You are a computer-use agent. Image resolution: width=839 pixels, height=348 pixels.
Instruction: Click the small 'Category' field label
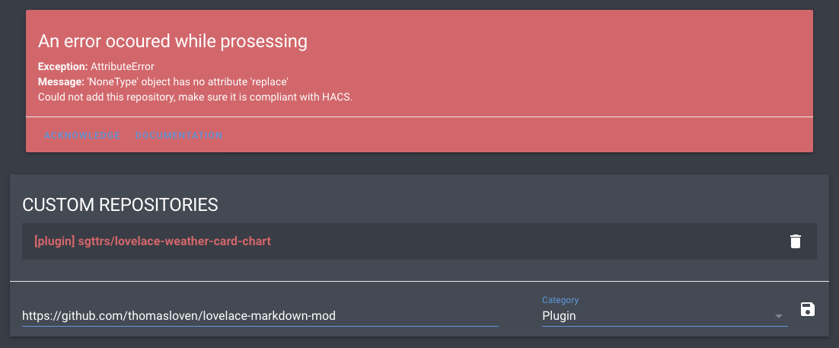coord(560,300)
